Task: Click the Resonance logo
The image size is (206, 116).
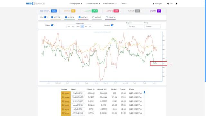Action: coord(35,4)
